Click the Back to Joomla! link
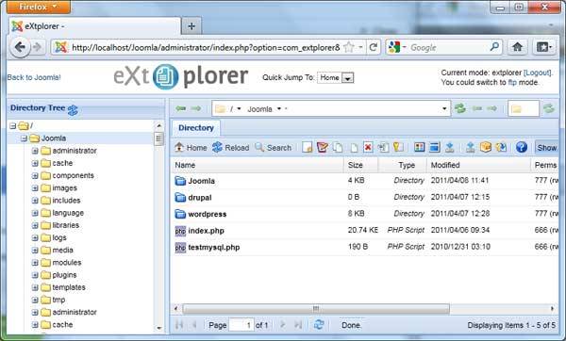The image size is (566, 341). 34,77
